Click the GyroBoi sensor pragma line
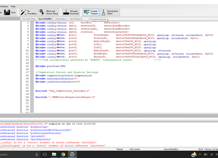This screenshot has height=158, width=218. point(77,22)
